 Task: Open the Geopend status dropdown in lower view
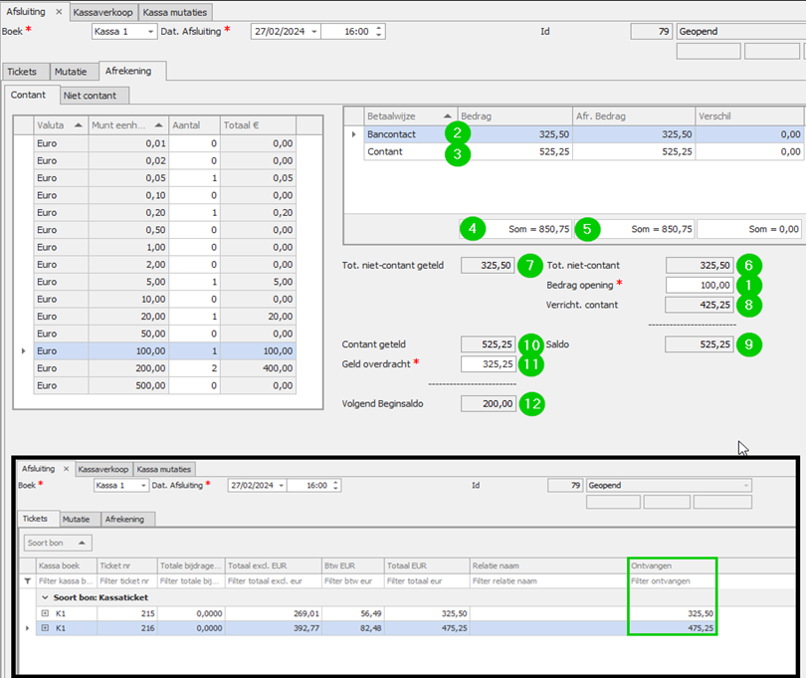pos(746,485)
